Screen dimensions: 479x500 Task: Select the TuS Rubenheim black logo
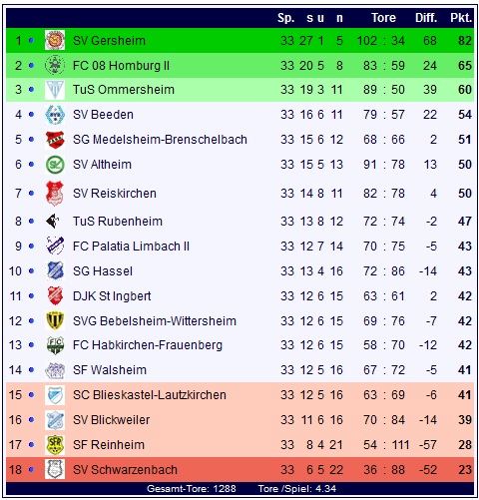[x=53, y=222]
